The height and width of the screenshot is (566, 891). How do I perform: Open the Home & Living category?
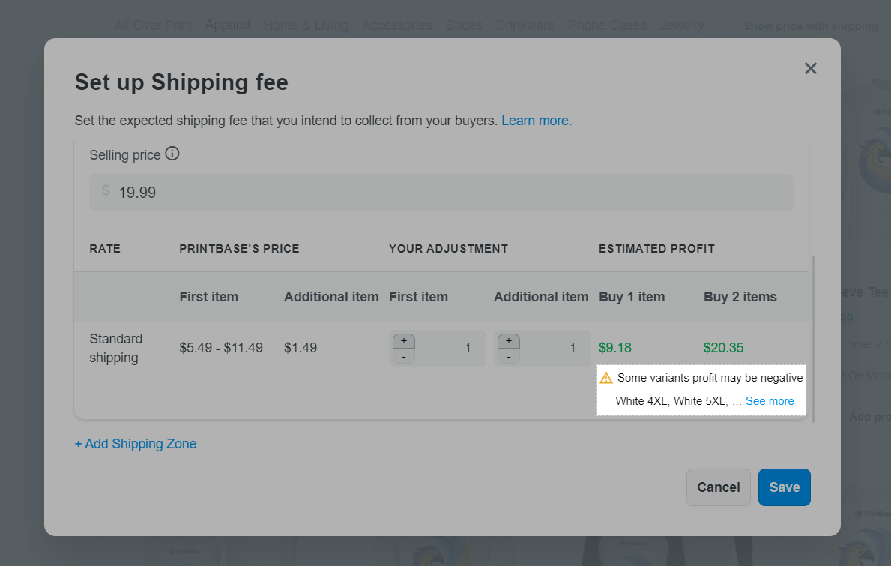tap(306, 25)
